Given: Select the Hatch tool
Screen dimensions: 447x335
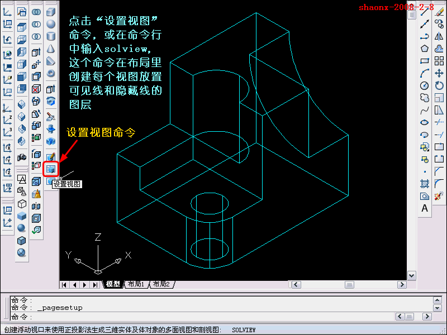Looking at the screenshot, I should click(425, 184).
